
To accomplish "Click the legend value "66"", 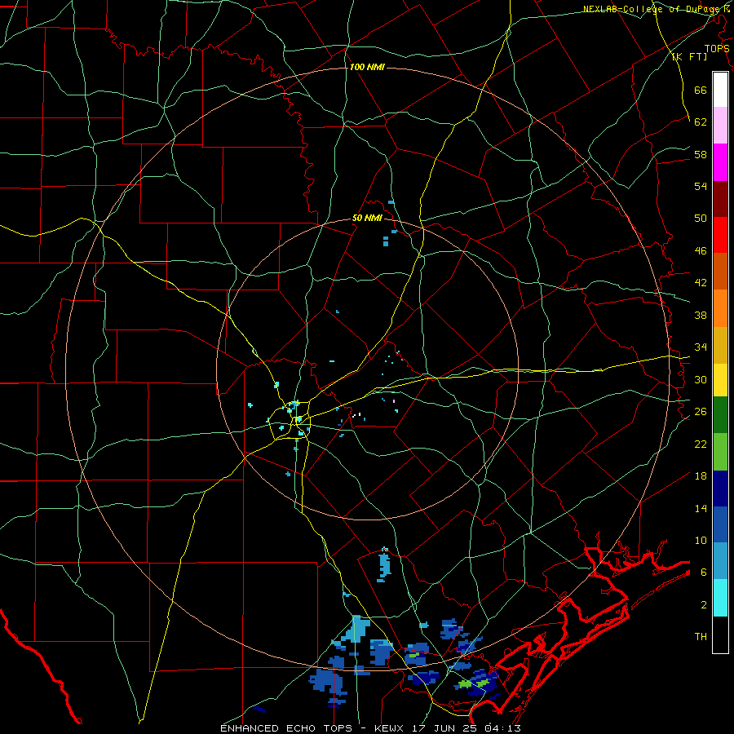I will (701, 90).
